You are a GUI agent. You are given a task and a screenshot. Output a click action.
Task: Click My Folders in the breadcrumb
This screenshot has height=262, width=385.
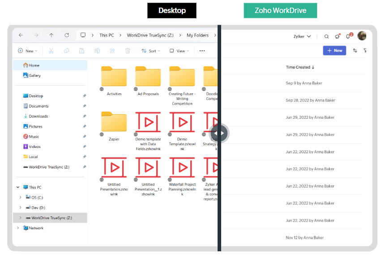pos(198,35)
